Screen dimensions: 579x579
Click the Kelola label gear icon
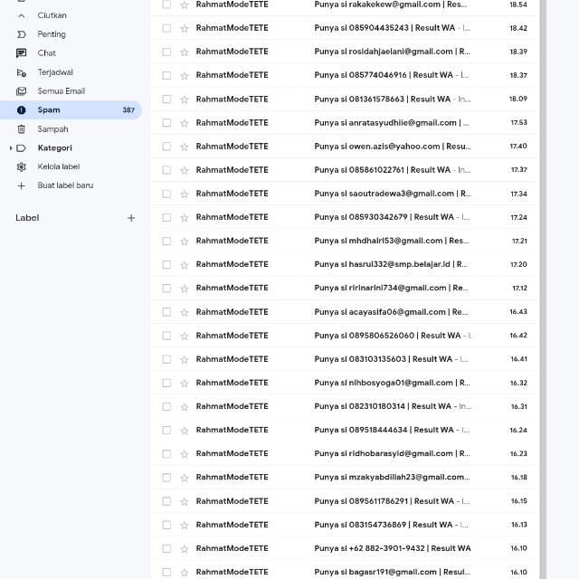[x=22, y=166]
